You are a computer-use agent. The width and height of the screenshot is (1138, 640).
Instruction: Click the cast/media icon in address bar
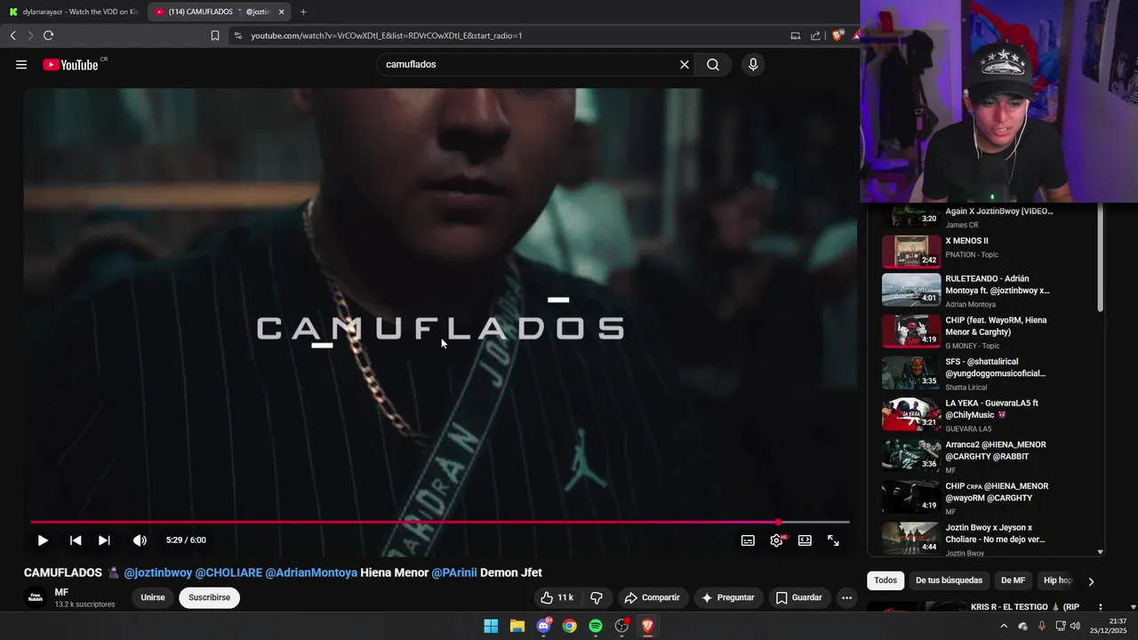796,36
